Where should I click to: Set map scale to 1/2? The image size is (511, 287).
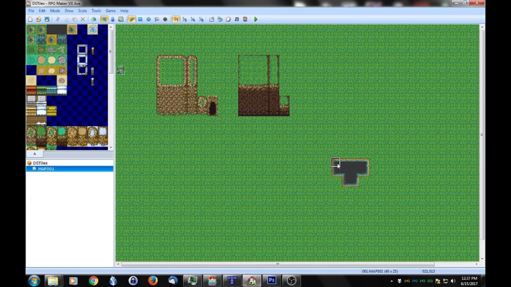[x=184, y=19]
